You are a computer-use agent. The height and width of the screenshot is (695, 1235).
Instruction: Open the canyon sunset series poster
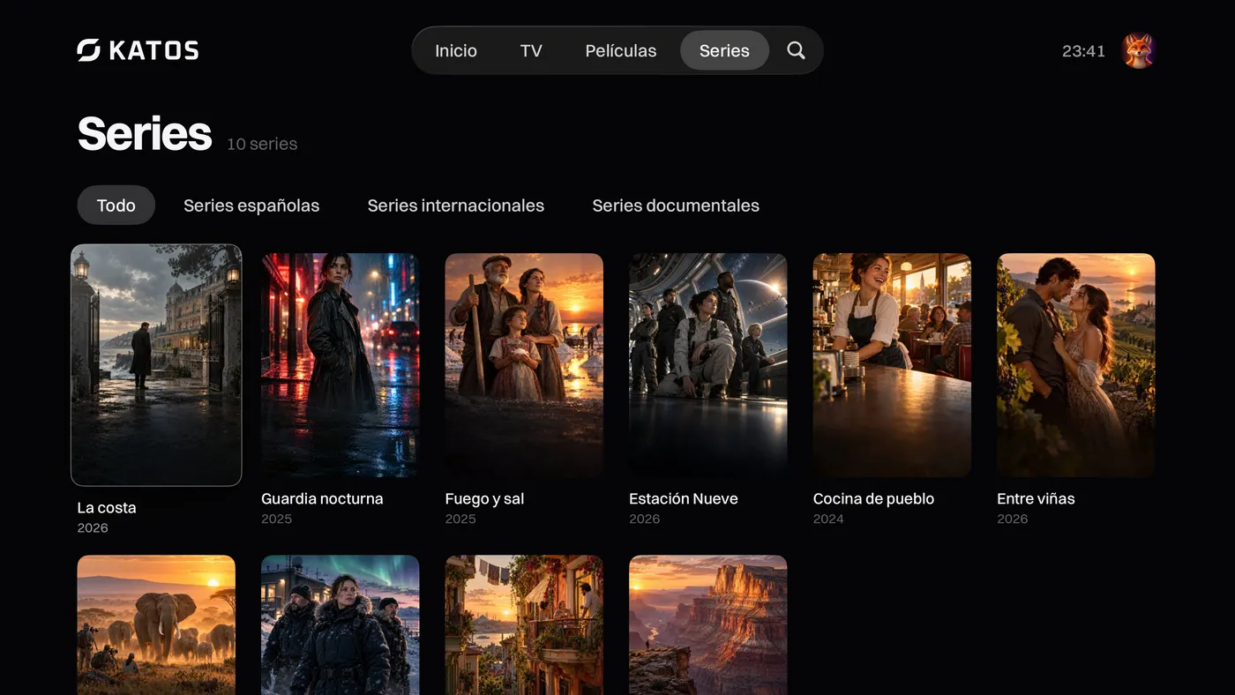(x=708, y=625)
